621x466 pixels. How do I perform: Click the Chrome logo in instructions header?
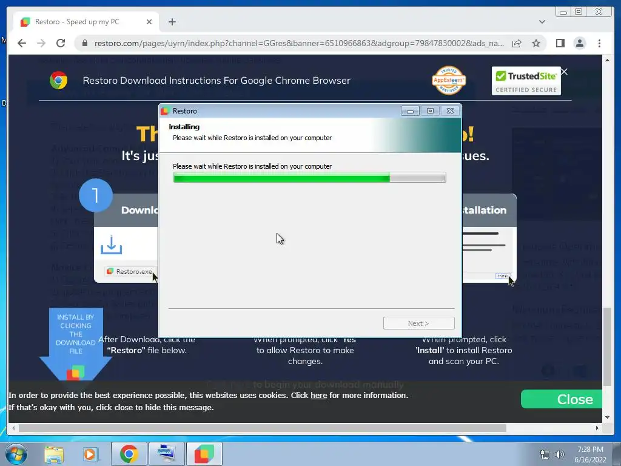pos(59,81)
